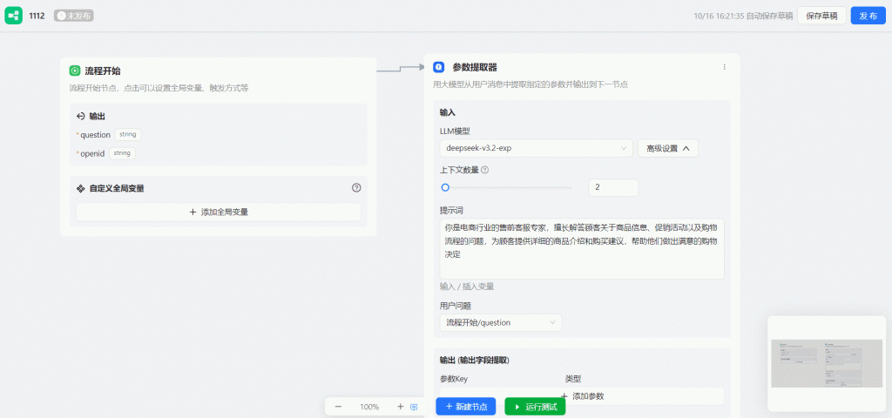The image size is (892, 418).
Task: Click help icon beside 自定义全局变量
Action: click(x=356, y=187)
